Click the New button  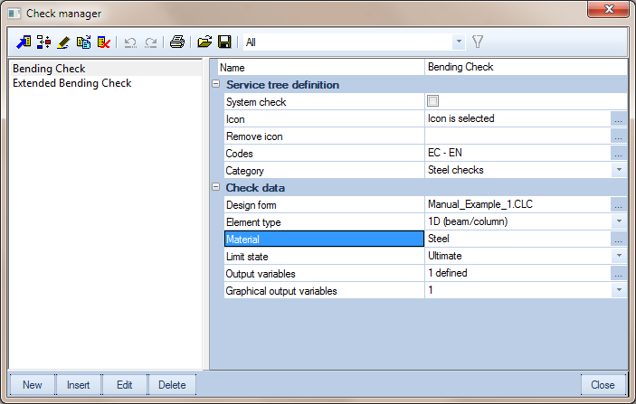pos(33,384)
